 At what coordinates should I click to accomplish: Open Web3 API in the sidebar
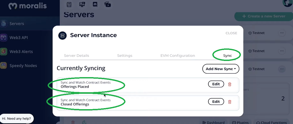(19, 38)
